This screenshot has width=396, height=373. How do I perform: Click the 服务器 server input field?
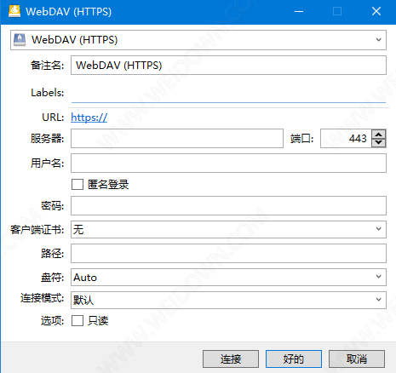coord(177,139)
